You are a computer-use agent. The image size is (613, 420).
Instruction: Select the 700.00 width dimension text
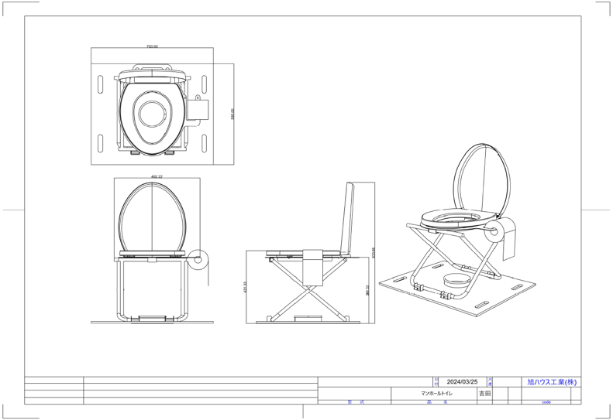pyautogui.click(x=152, y=46)
